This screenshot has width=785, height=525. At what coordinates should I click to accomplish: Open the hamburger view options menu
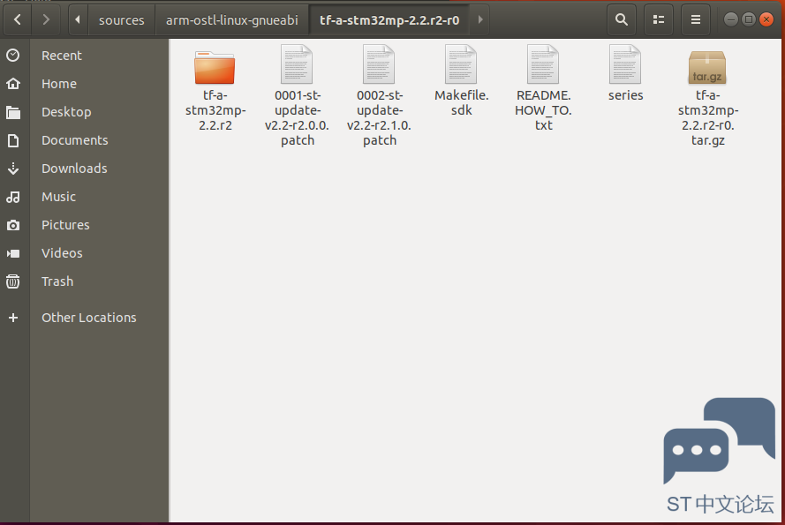tap(696, 20)
